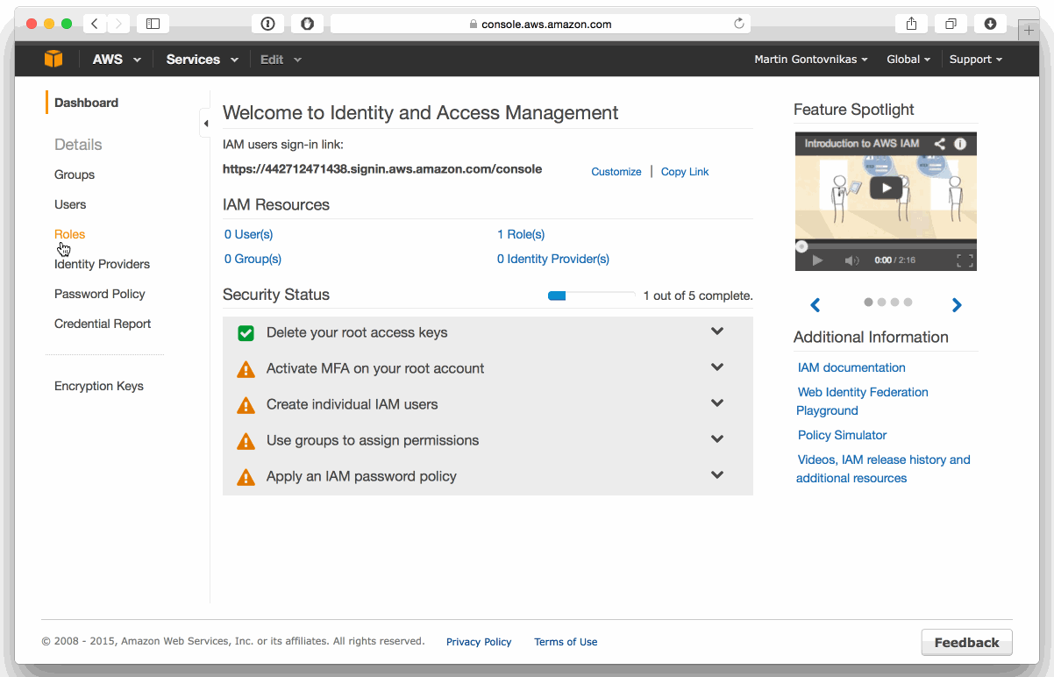Expand Create individual IAM users chevron
Image resolution: width=1054 pixels, height=677 pixels.
[717, 403]
